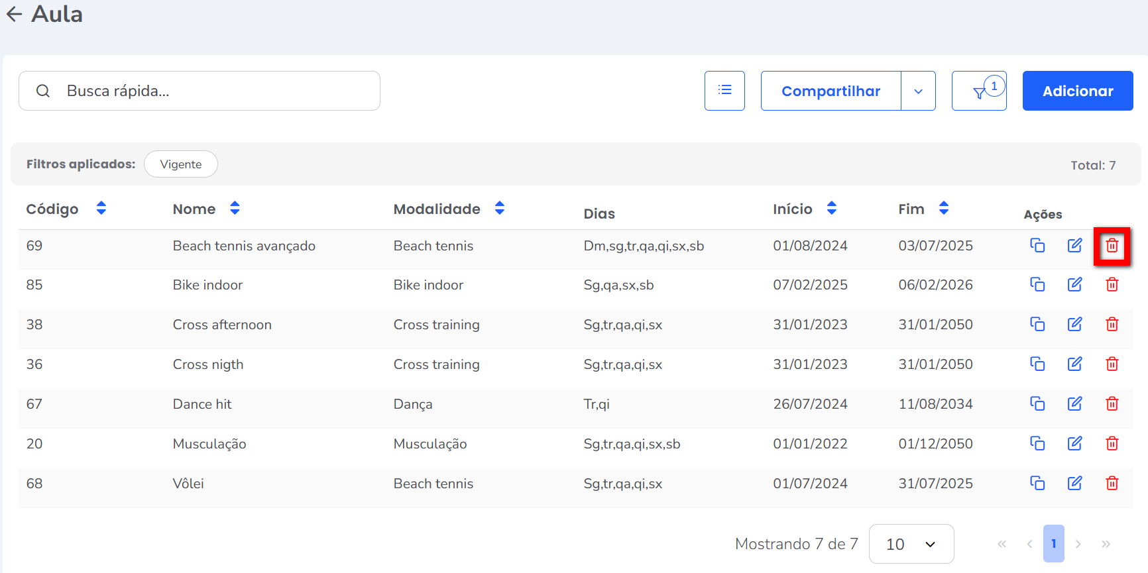Select page 1 in pagination
1148x573 pixels.
click(x=1054, y=544)
